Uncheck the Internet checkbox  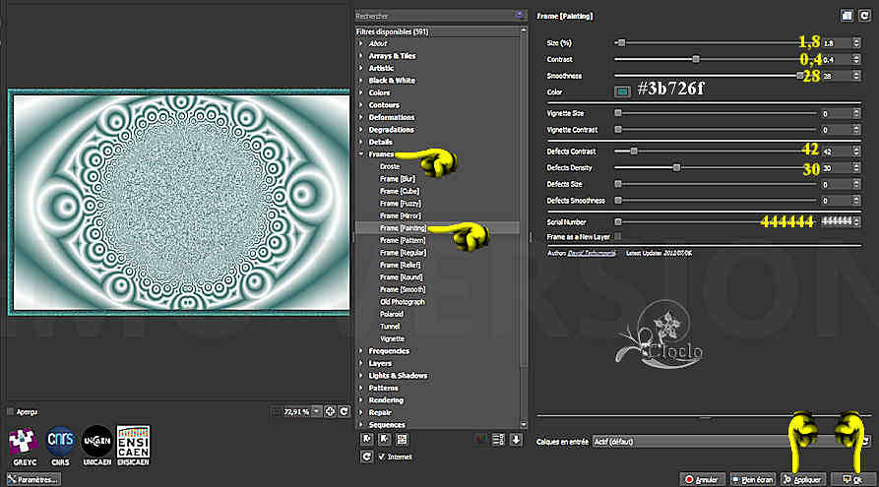coord(382,457)
